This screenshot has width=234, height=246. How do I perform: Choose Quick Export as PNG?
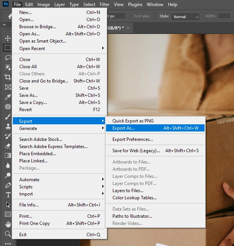155,121
